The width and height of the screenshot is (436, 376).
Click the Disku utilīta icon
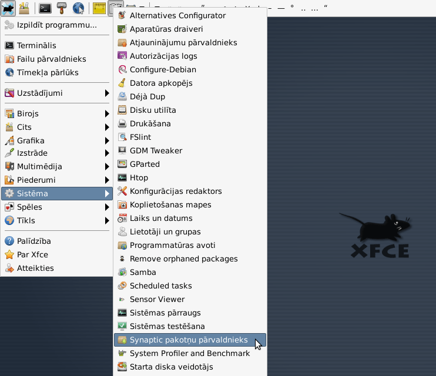point(122,110)
